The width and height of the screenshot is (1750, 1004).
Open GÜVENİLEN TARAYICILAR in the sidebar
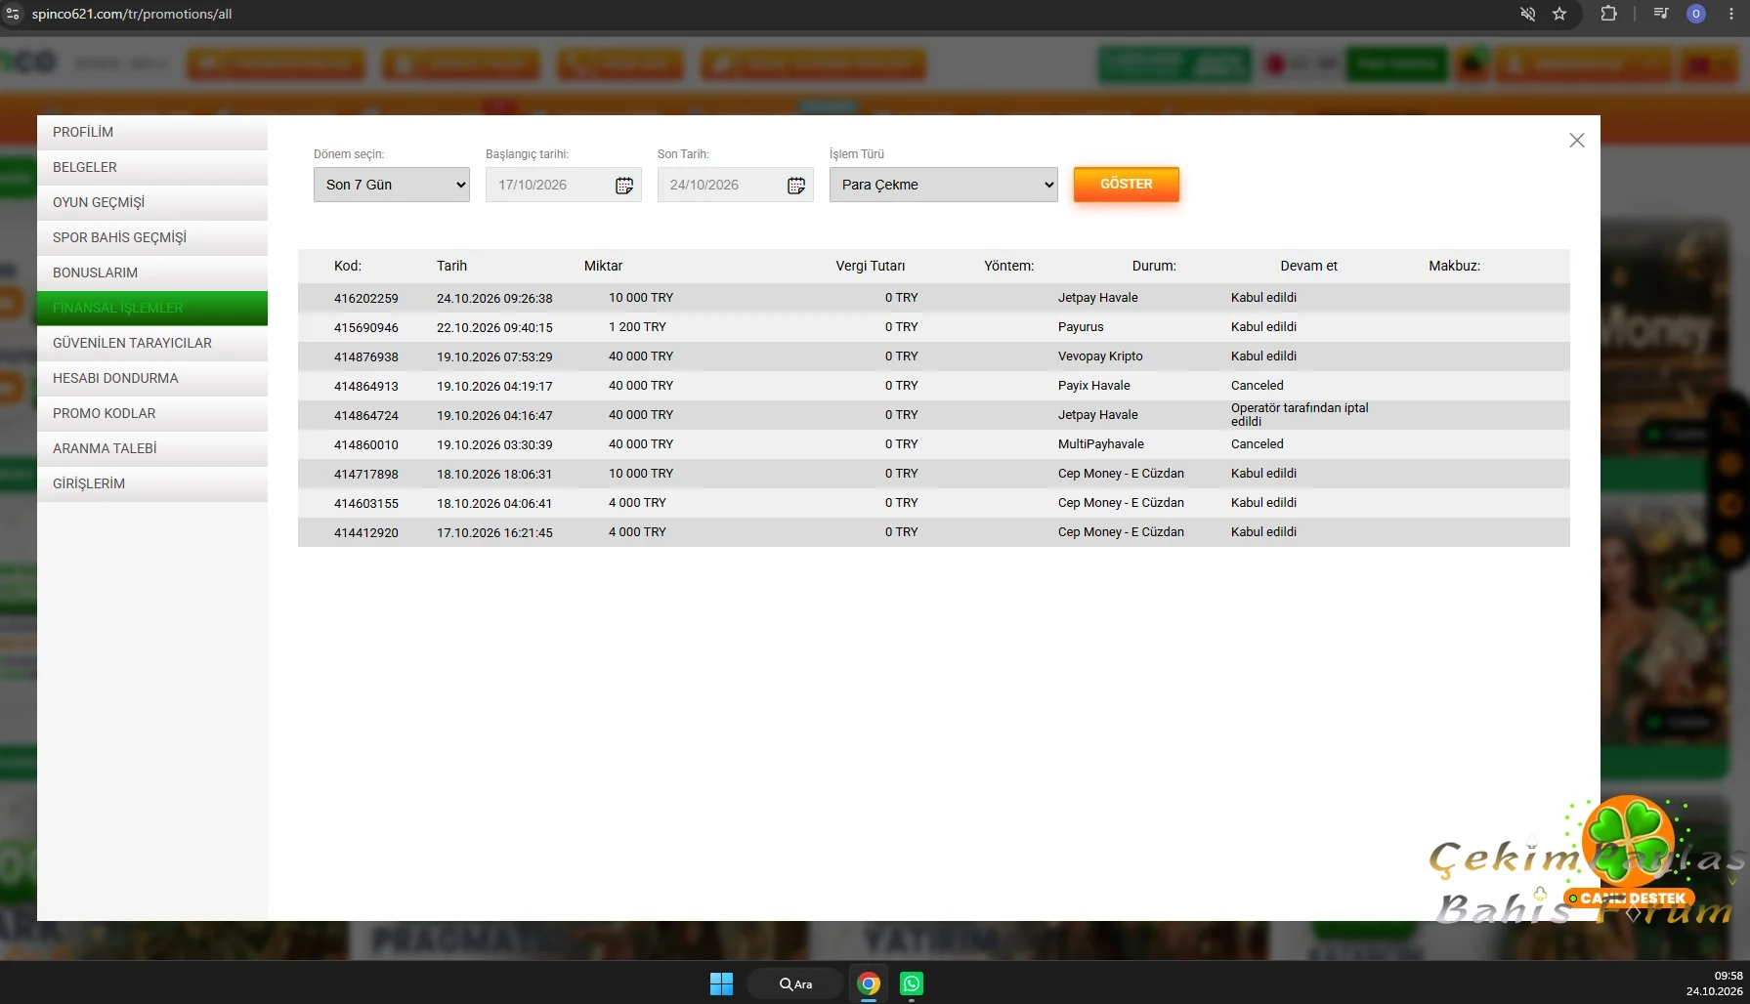click(152, 343)
